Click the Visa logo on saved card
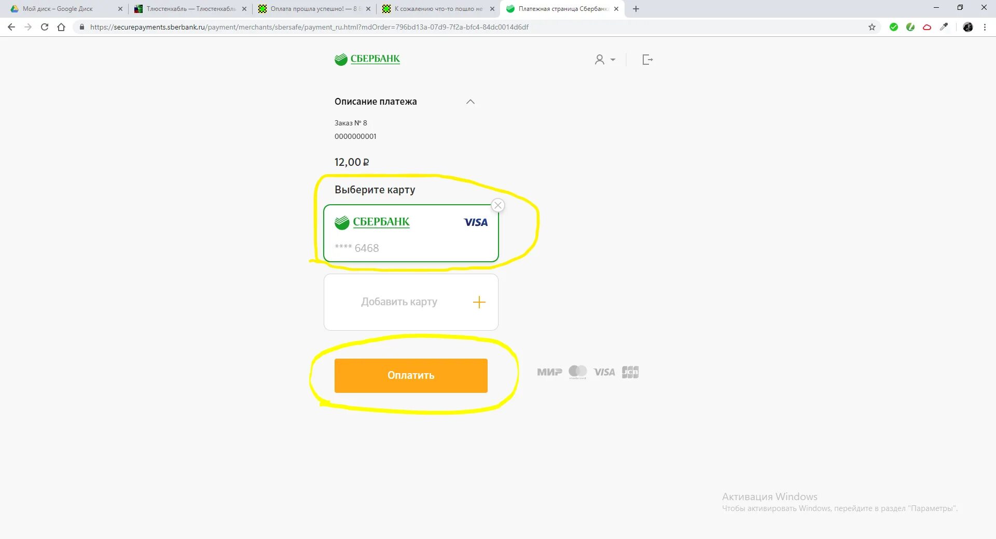996x539 pixels. coord(476,222)
